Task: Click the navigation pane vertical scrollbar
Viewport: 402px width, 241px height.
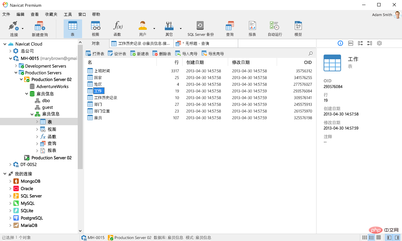Action: click(80, 107)
